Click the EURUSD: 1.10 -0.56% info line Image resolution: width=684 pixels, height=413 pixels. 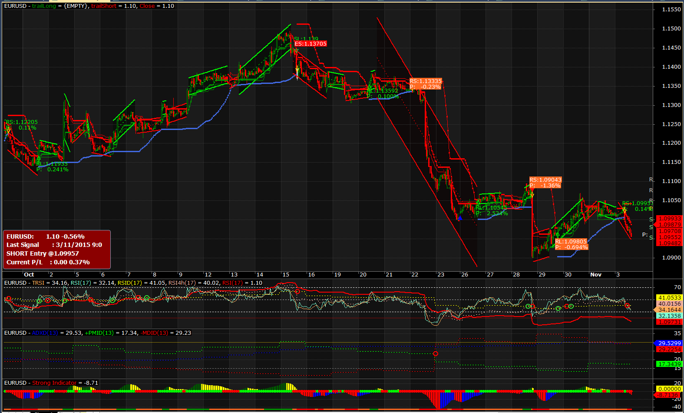tap(46, 236)
